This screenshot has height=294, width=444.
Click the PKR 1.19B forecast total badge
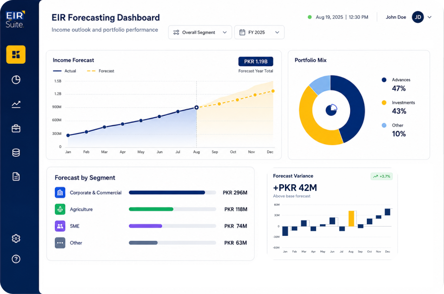(x=256, y=61)
